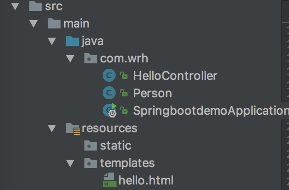The width and height of the screenshot is (289, 190).
Task: Select the hello.html file label
Action: tap(146, 180)
